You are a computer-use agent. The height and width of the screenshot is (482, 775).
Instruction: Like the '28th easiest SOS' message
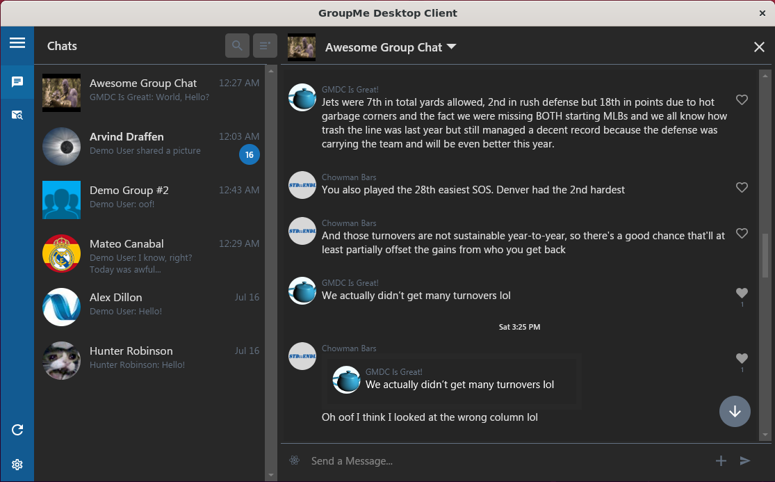(742, 187)
